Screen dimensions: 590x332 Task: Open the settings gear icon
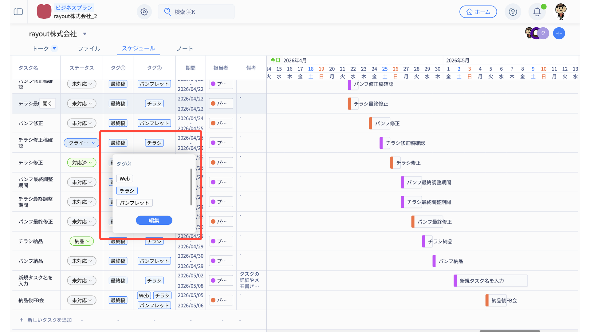pos(144,12)
